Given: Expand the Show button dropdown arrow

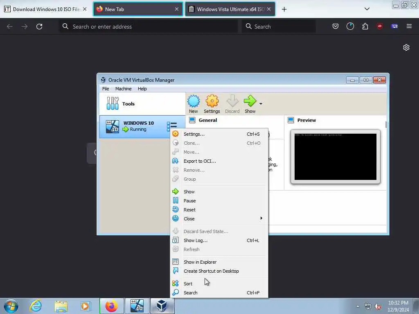Looking at the screenshot, I should [261, 104].
